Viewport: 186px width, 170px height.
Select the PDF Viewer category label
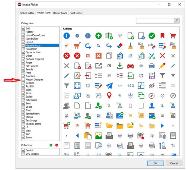tap(32, 66)
